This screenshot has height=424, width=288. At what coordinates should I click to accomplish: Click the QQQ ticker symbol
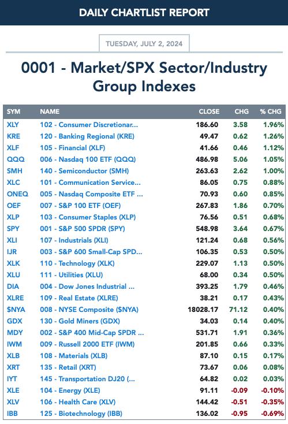tap(16, 159)
